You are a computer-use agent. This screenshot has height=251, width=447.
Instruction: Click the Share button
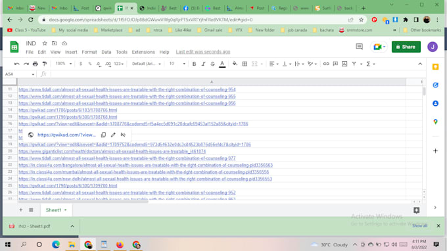(x=406, y=47)
